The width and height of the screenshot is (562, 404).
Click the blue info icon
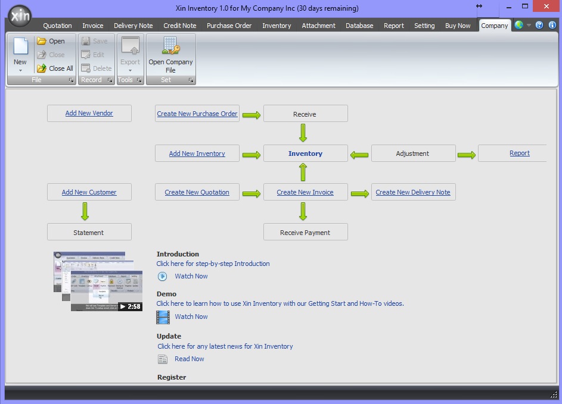point(551,26)
